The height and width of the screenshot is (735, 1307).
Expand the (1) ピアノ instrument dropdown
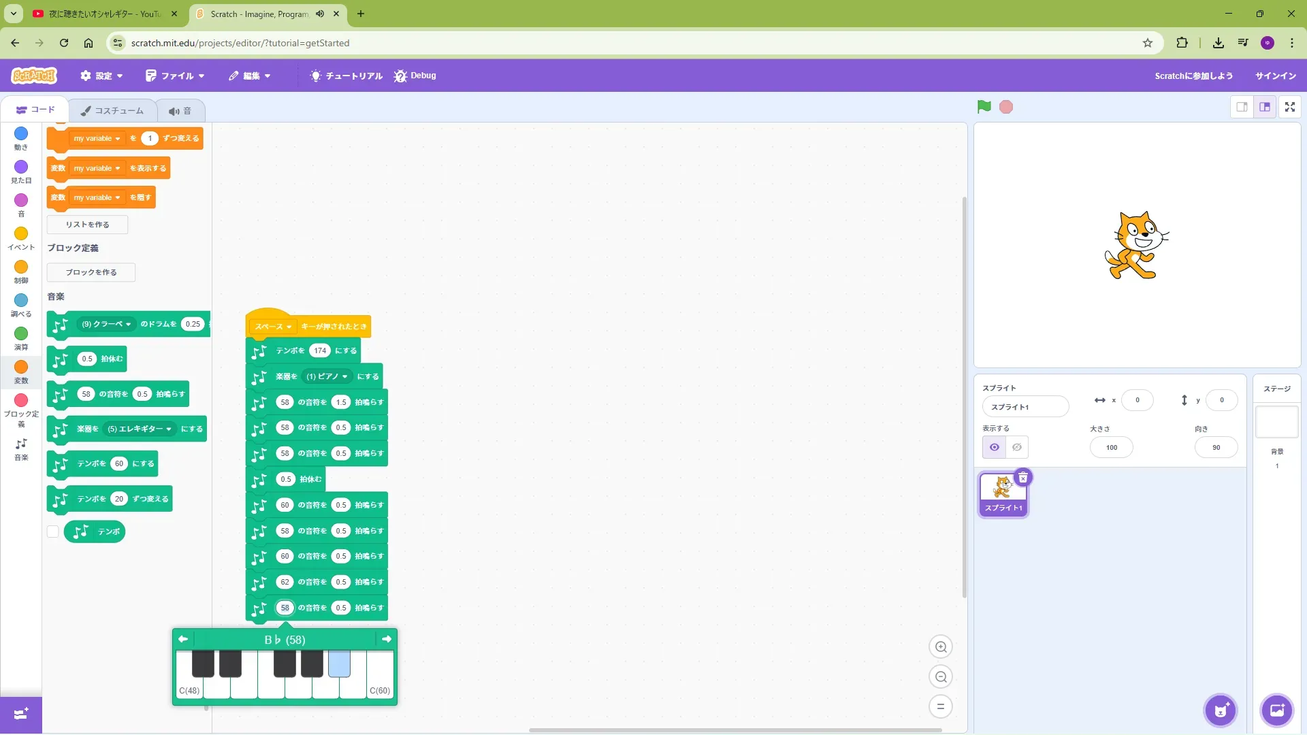point(327,376)
